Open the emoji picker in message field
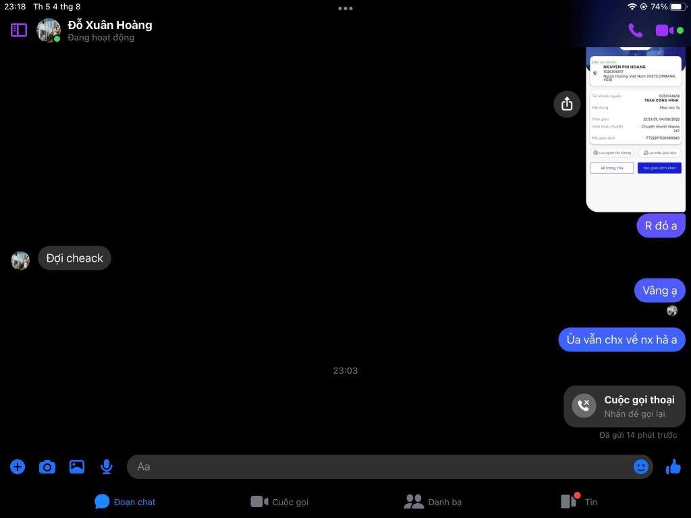Viewport: 691px width, 518px height. pos(640,467)
